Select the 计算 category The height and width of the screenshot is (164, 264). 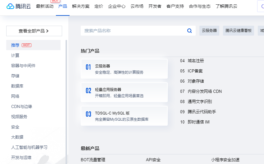[15, 55]
